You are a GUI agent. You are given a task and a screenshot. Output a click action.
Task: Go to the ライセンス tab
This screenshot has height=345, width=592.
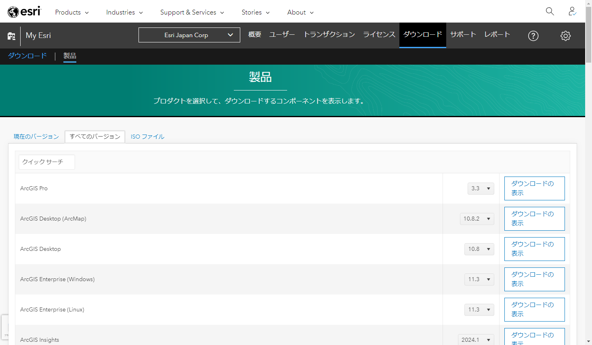[379, 34]
